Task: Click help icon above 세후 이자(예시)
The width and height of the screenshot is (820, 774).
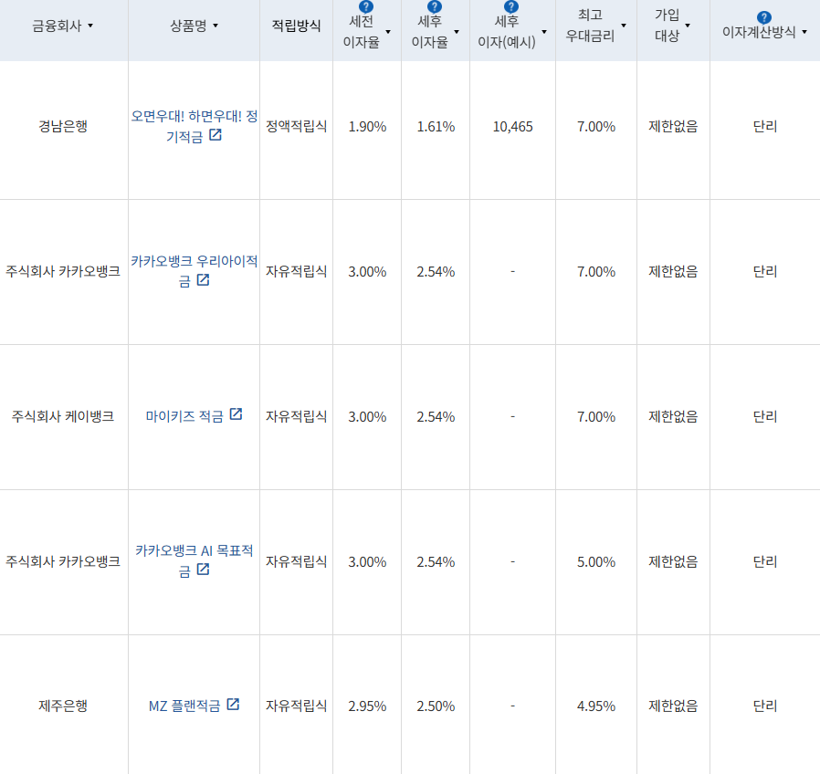Action: pyautogui.click(x=511, y=6)
